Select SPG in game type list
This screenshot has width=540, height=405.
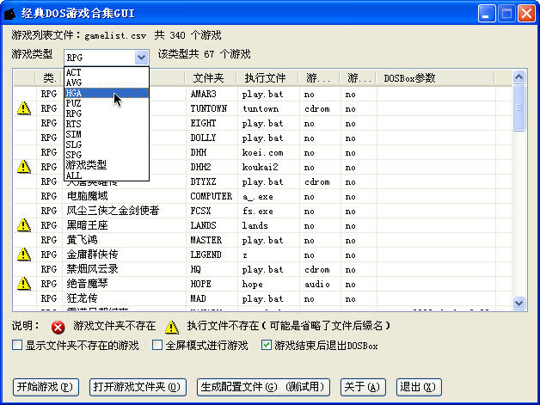click(107, 155)
